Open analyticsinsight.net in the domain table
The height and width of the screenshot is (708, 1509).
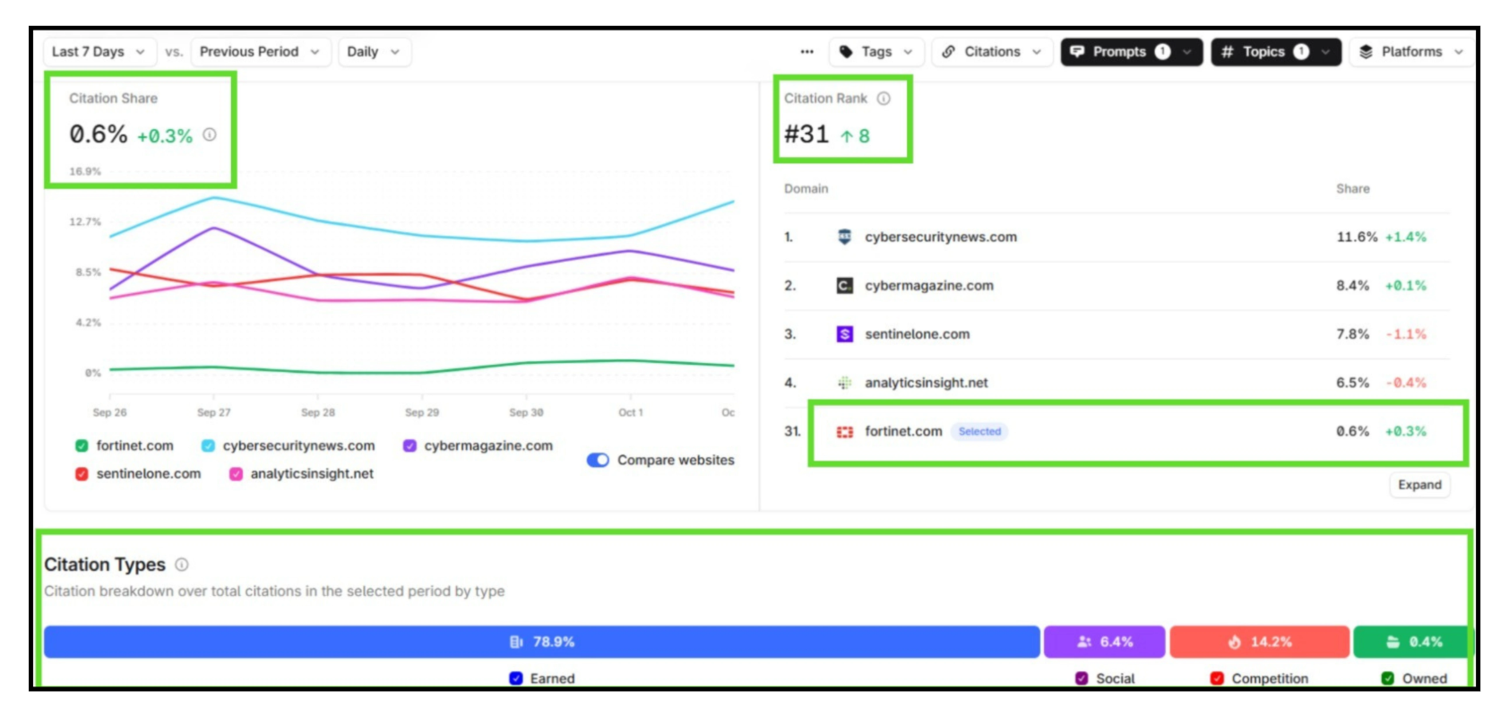[927, 383]
